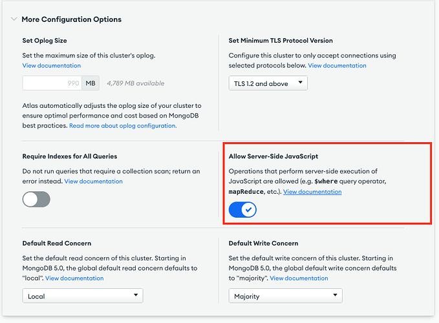Open View documentation for Server-Side JavaScript

(312, 192)
